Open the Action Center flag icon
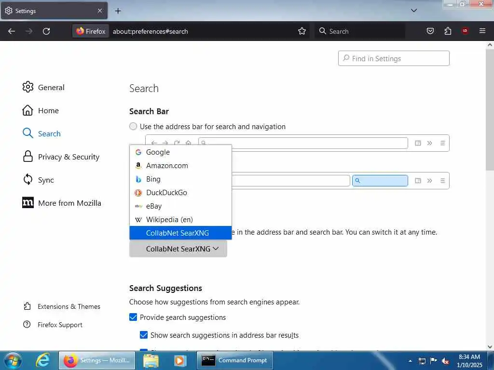 click(434, 360)
